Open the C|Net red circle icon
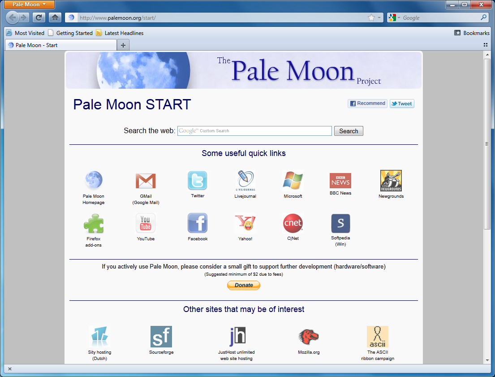Viewport: 495px width, 377px height. 293,223
